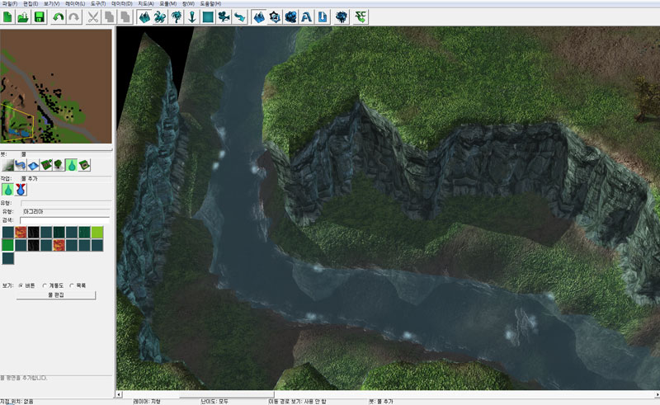Click the 이동 경로 보기 status bar entry
Screen dimensions: 660x405
point(297,402)
